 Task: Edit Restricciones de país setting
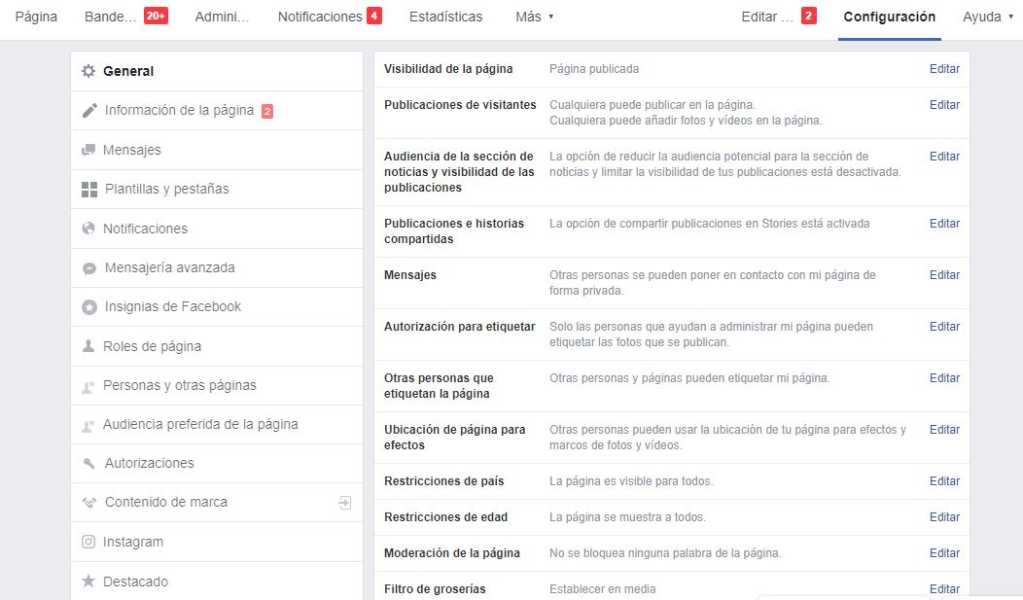pyautogui.click(x=944, y=480)
